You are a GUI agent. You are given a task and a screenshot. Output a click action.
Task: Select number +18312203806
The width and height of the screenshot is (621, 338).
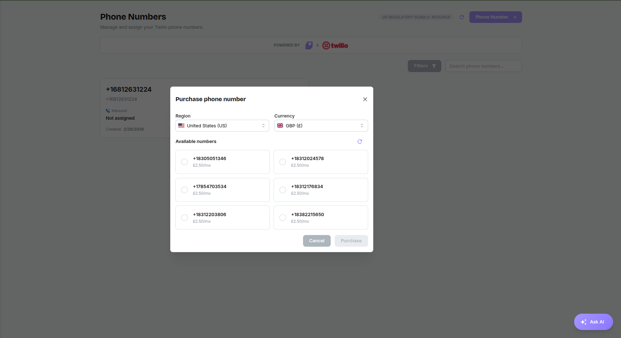coord(223,218)
